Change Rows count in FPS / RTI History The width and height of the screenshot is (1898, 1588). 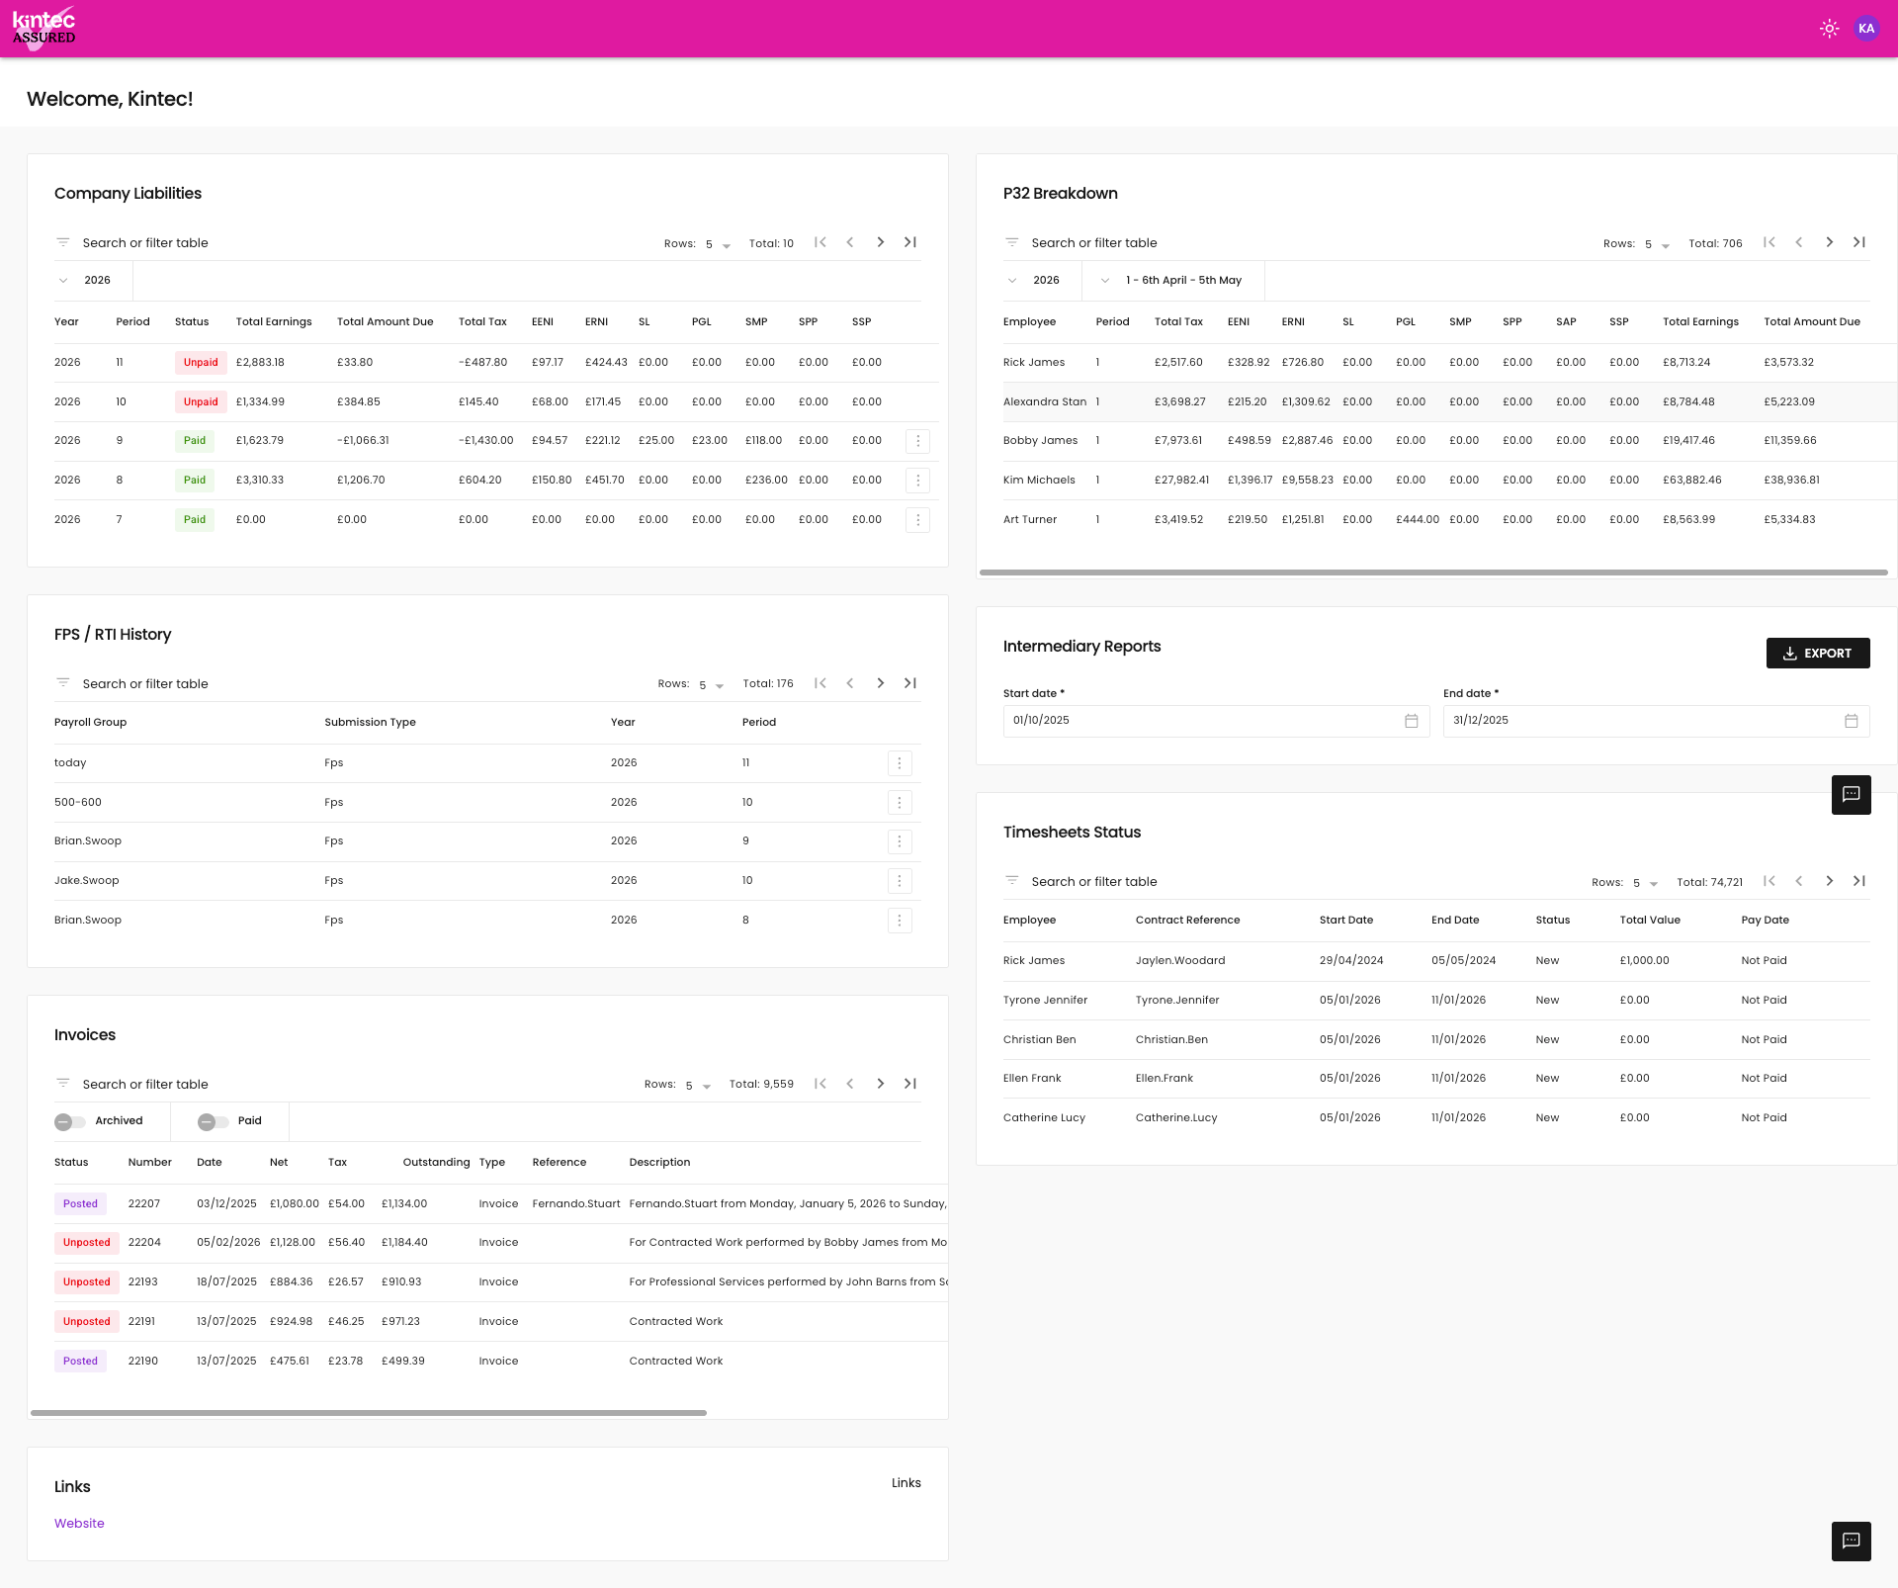710,684
